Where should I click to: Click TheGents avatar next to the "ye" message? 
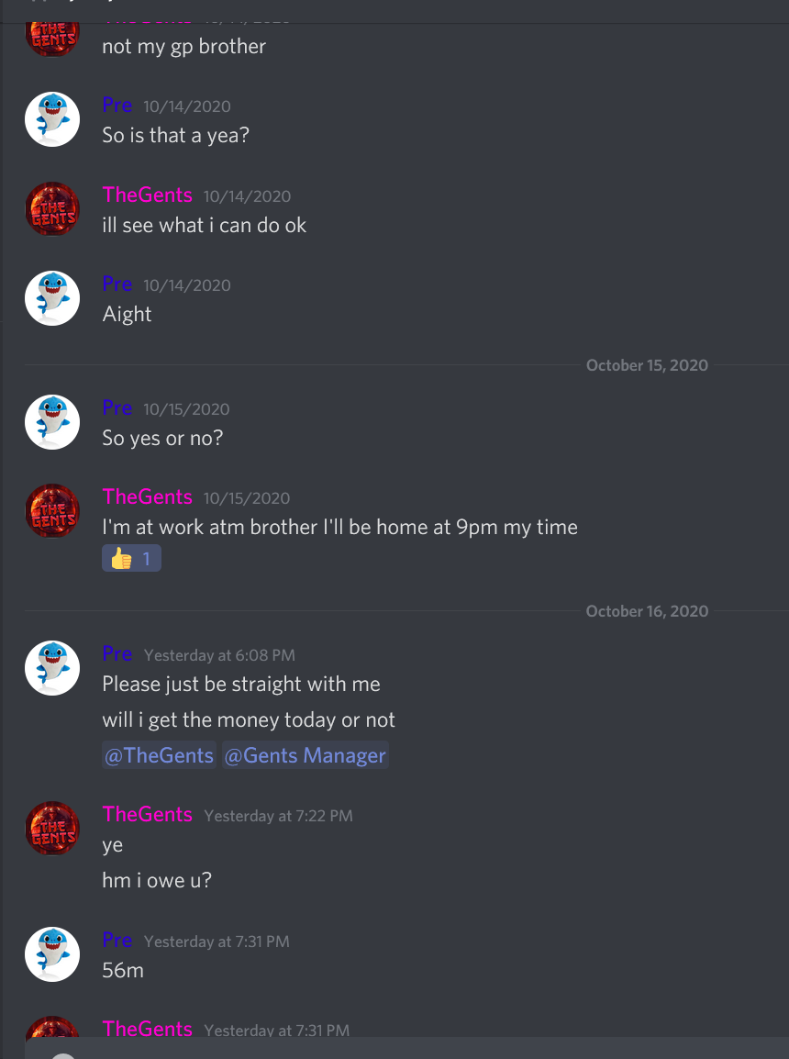point(52,829)
